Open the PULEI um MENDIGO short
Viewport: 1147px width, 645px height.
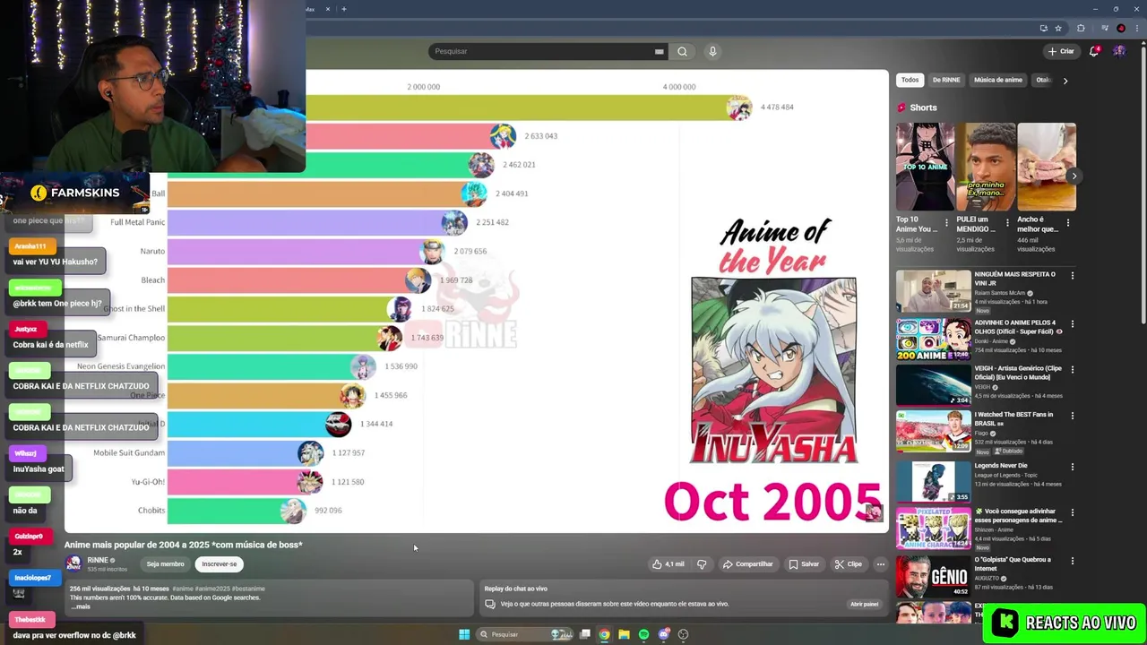tap(986, 167)
